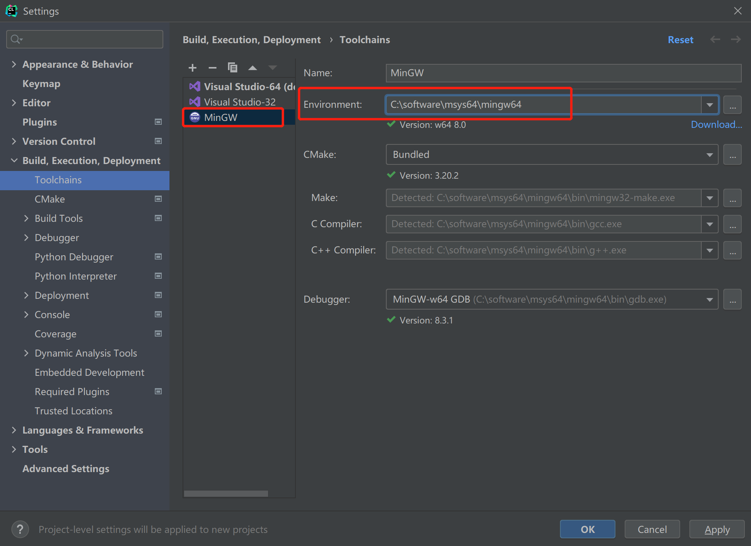751x546 pixels.
Task: Expand the Environment path dropdown arrow
Action: 709,105
